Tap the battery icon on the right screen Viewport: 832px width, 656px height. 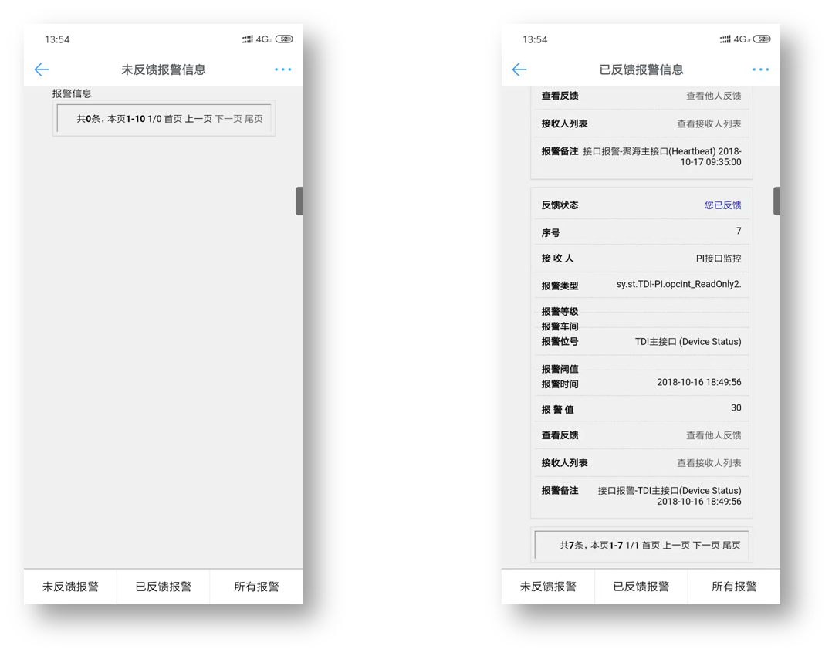761,39
